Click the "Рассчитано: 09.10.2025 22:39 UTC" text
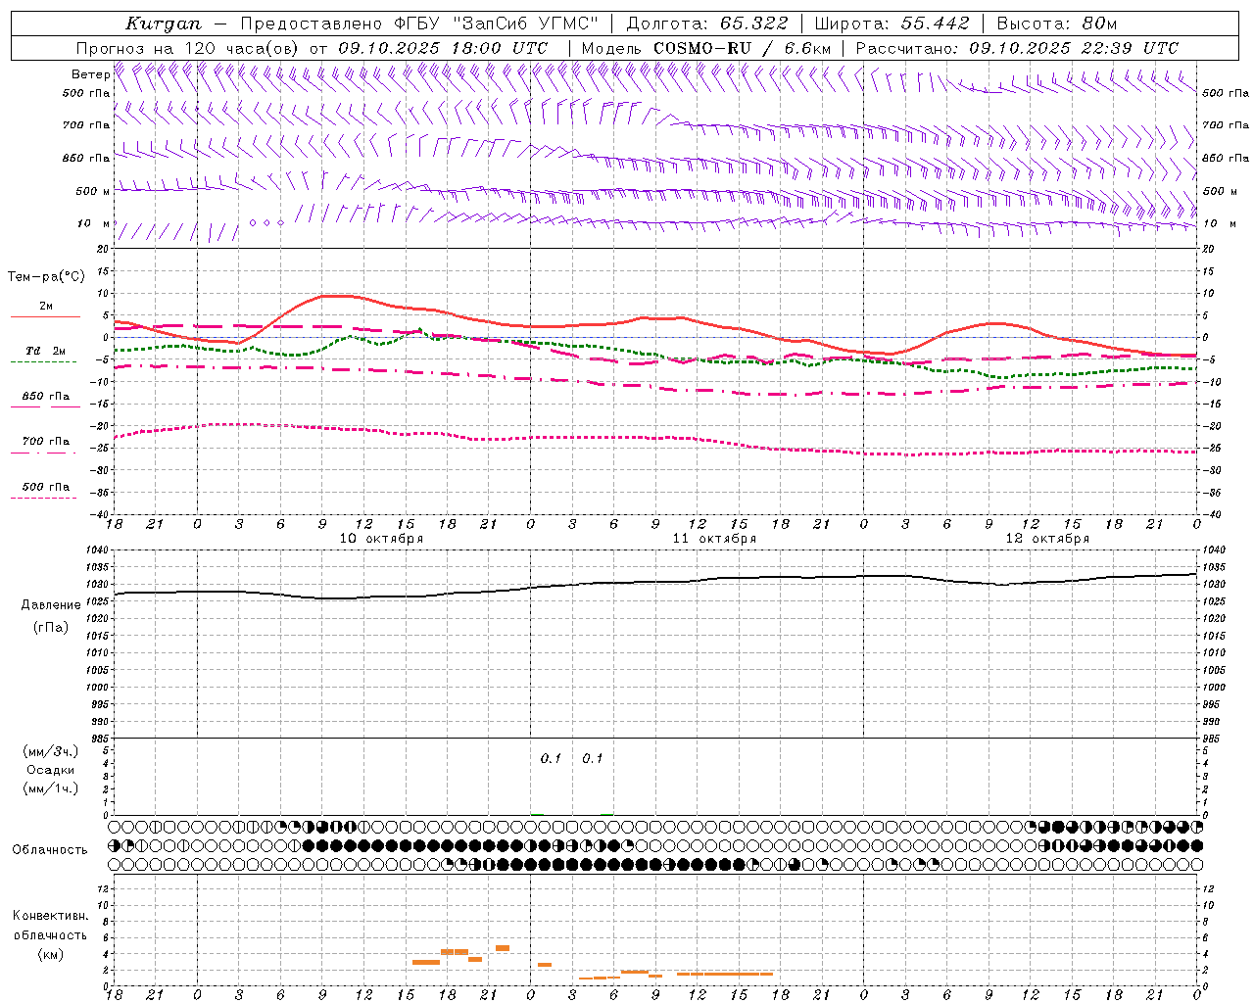1254x1003 pixels. (1017, 48)
